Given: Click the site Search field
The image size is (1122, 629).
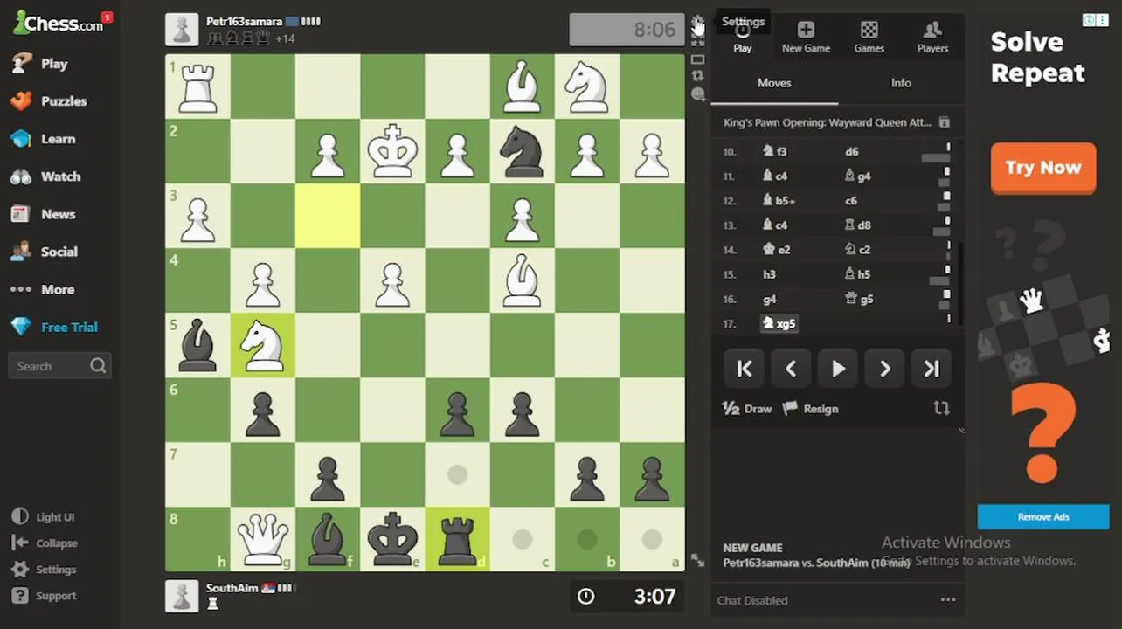Looking at the screenshot, I should click(x=59, y=366).
